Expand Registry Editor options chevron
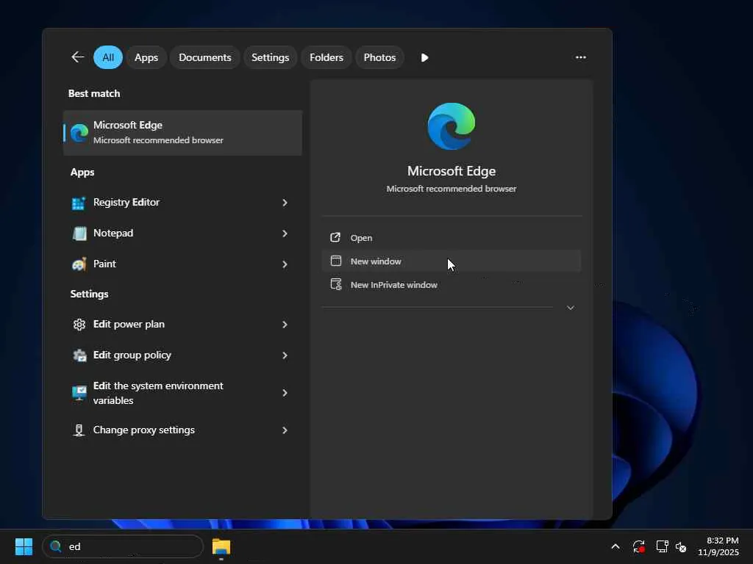This screenshot has width=753, height=564. coord(285,203)
